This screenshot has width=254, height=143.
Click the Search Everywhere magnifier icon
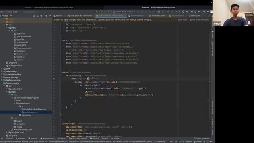tap(204, 12)
